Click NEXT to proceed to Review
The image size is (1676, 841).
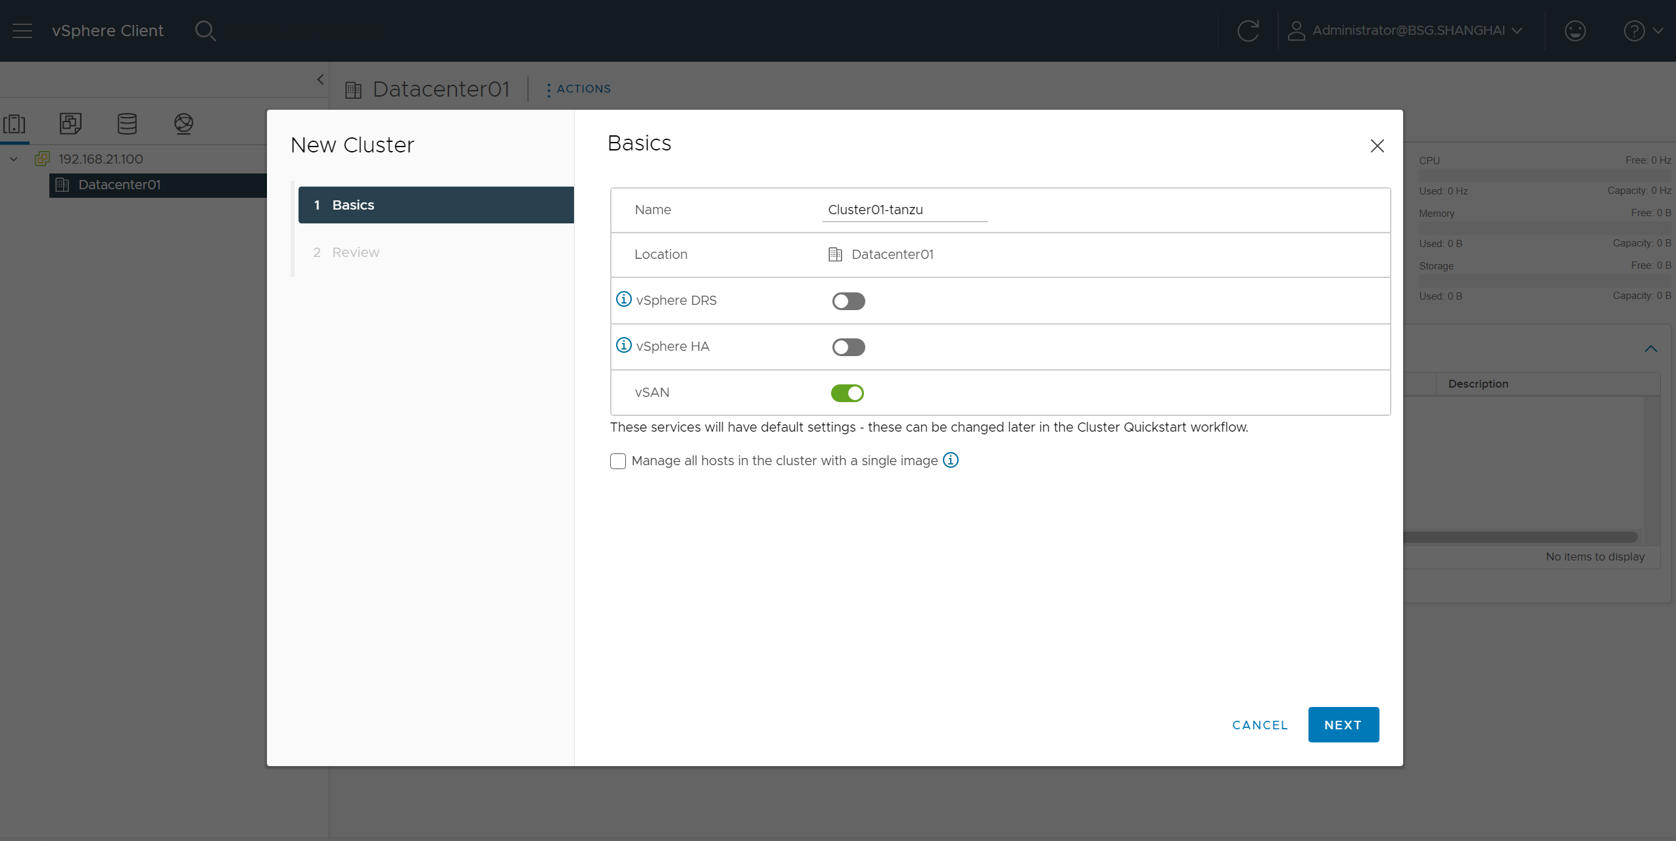click(x=1343, y=725)
